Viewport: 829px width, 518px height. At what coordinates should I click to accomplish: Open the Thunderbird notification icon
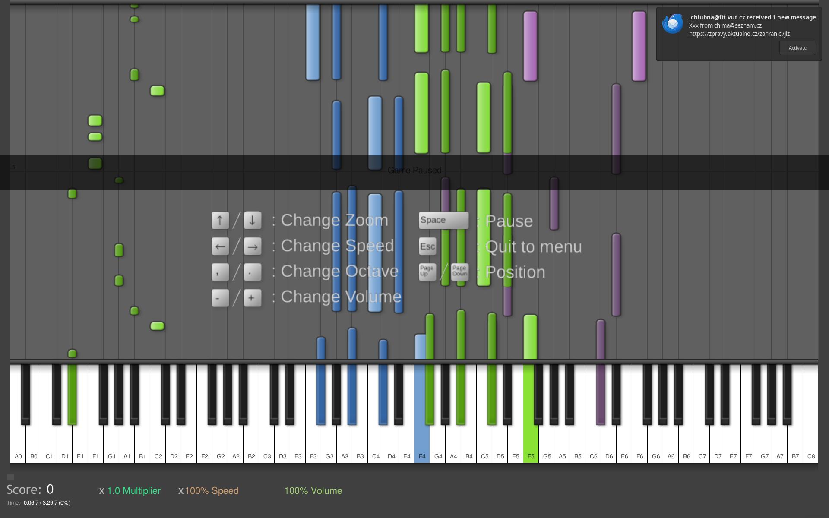coord(673,24)
